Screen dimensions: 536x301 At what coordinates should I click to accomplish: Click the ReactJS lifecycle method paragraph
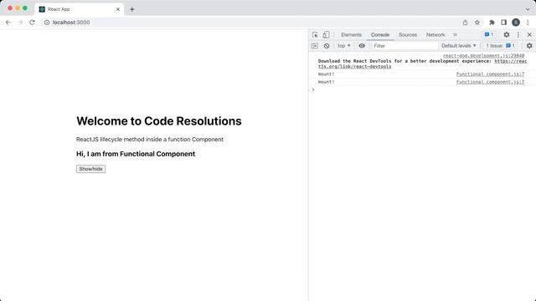pyautogui.click(x=150, y=140)
